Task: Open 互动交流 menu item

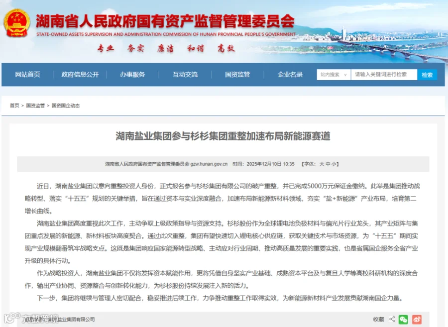Action: pyautogui.click(x=185, y=75)
